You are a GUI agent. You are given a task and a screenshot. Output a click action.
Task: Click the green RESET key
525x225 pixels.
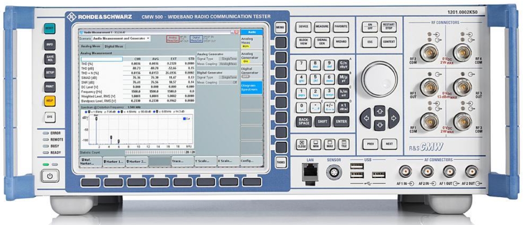pyautogui.click(x=50, y=29)
